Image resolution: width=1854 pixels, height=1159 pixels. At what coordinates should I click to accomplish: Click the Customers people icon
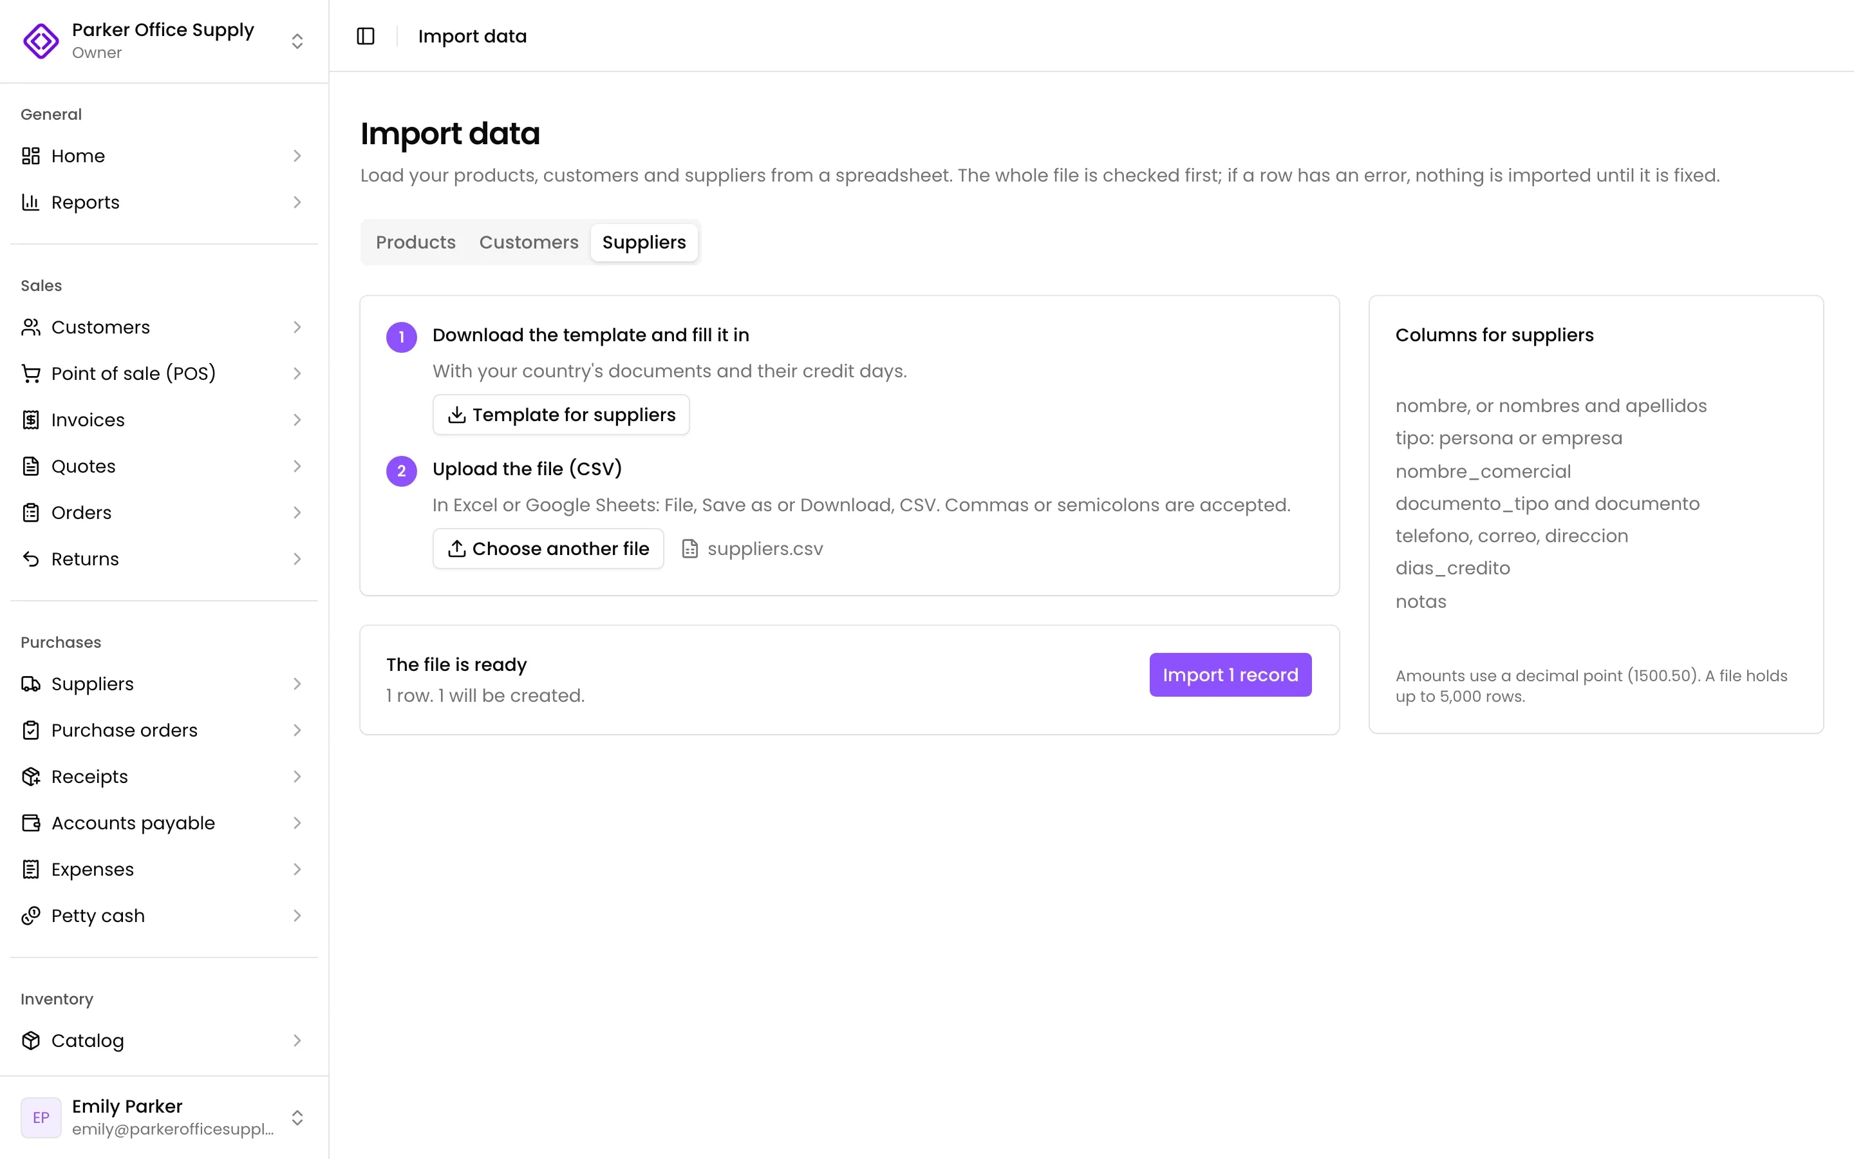click(31, 327)
